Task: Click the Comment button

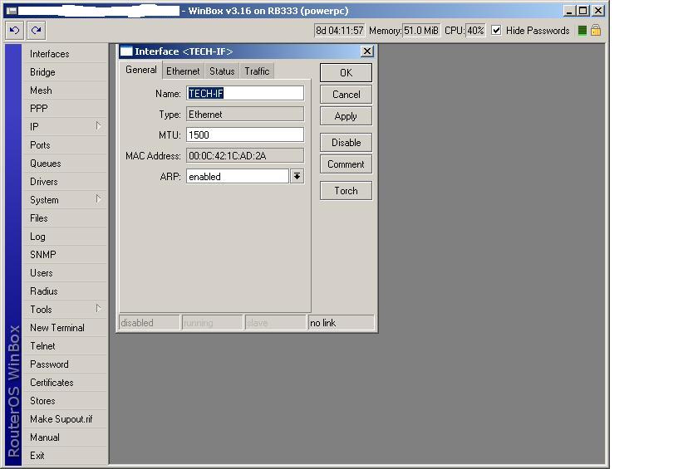Action: 346,164
